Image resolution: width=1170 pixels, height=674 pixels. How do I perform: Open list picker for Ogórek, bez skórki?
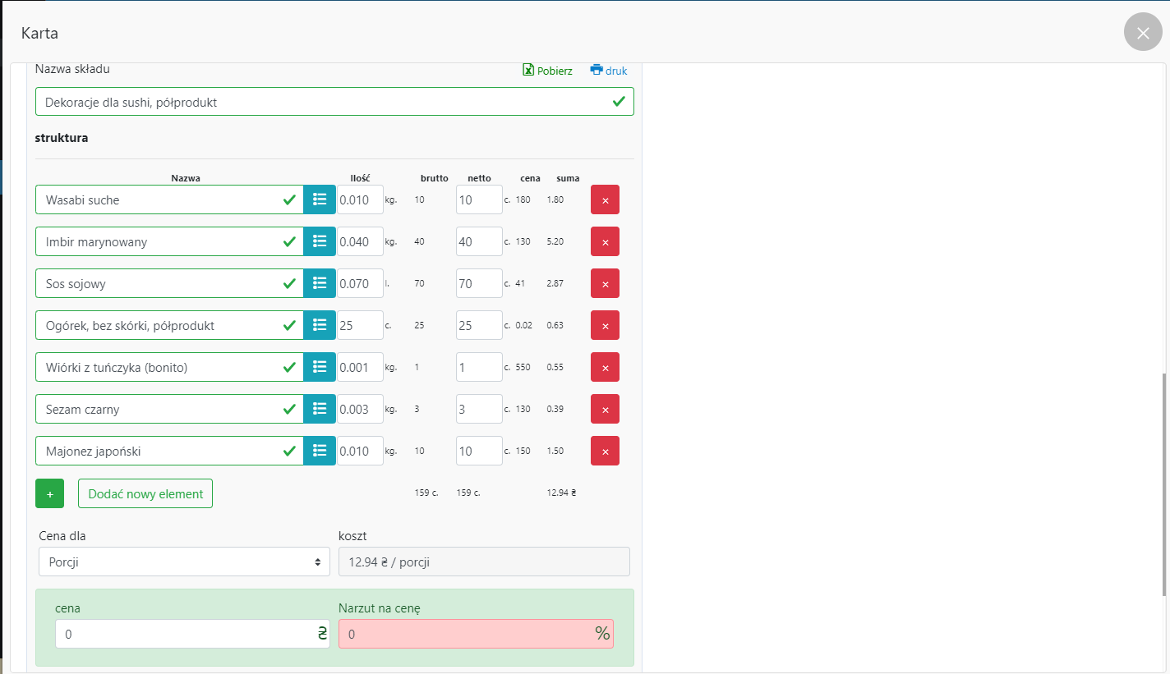click(320, 325)
